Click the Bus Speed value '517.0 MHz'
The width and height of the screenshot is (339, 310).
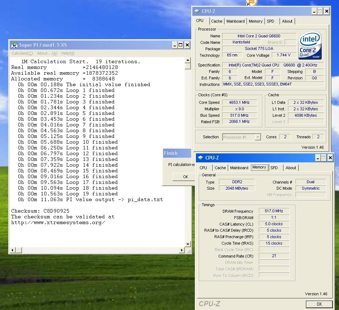click(239, 115)
